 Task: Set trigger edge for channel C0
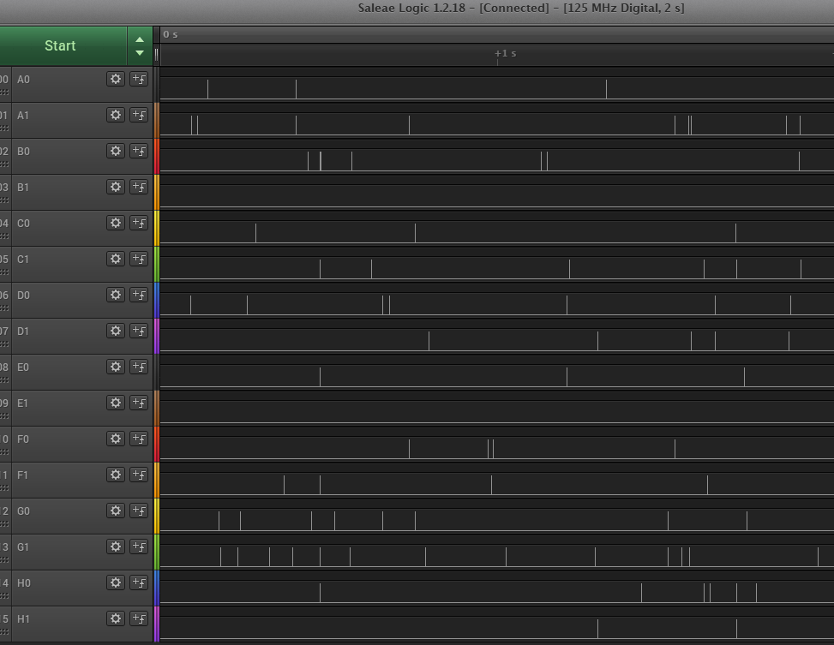tap(139, 223)
